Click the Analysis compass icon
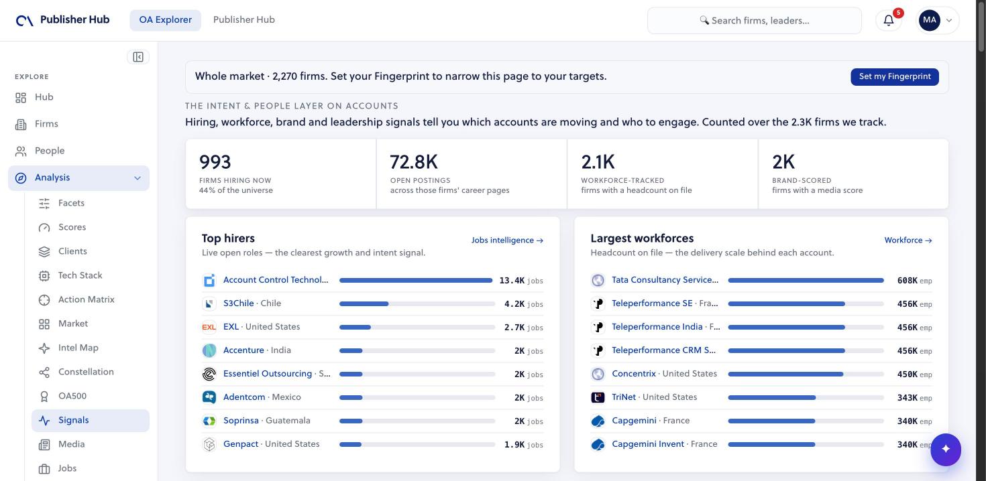 click(21, 178)
